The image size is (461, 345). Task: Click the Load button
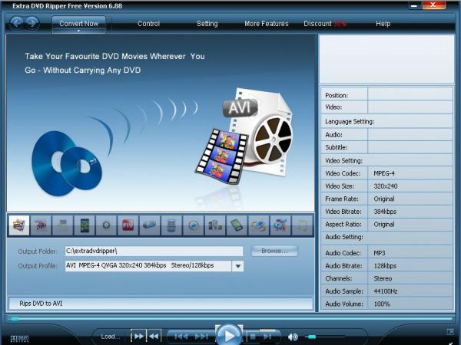coord(111,336)
